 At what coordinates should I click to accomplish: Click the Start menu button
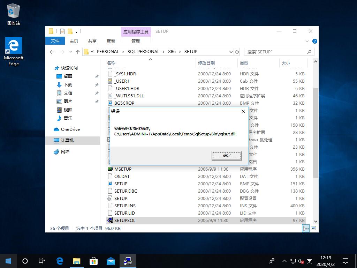click(8, 261)
